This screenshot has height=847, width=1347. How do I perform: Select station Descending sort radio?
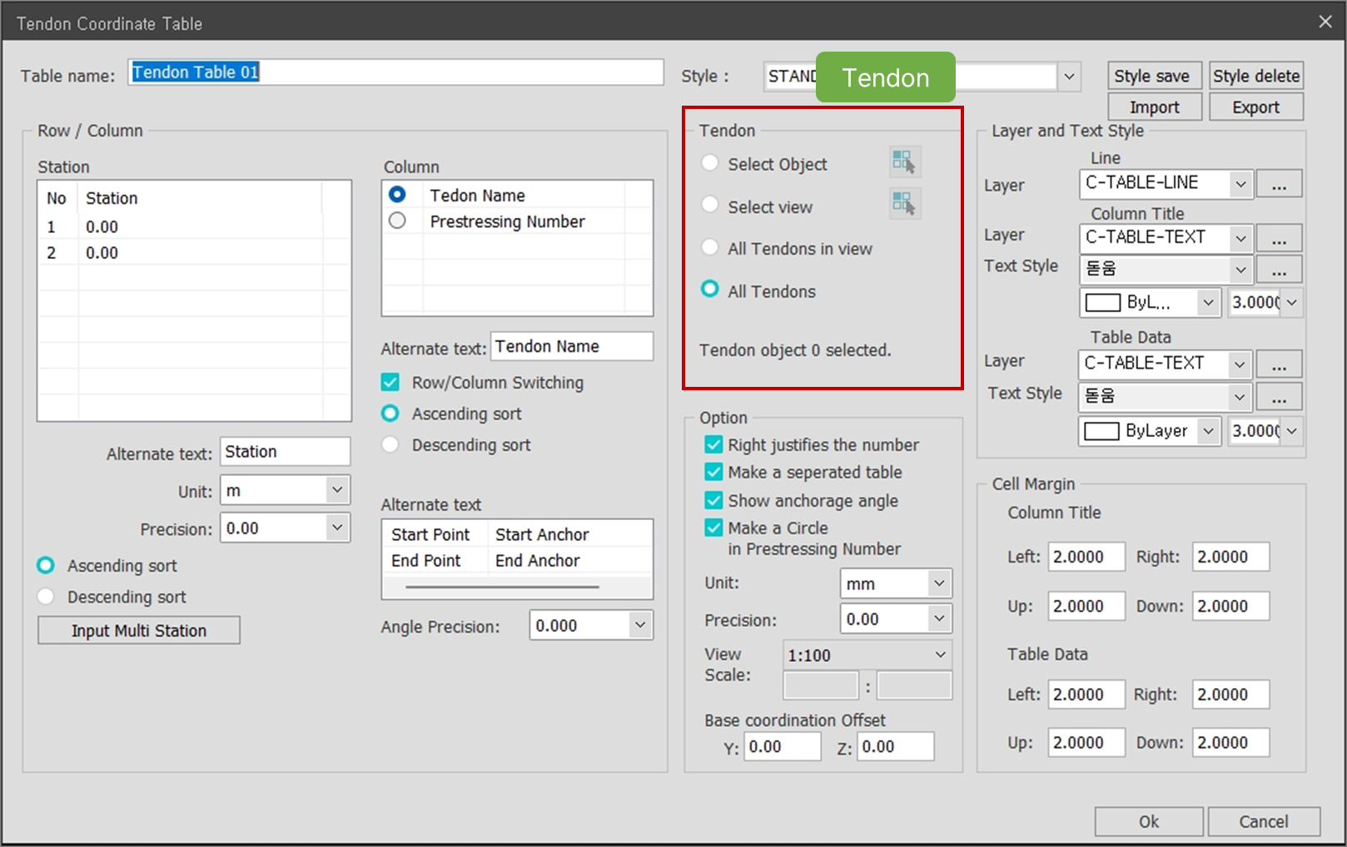tap(47, 597)
